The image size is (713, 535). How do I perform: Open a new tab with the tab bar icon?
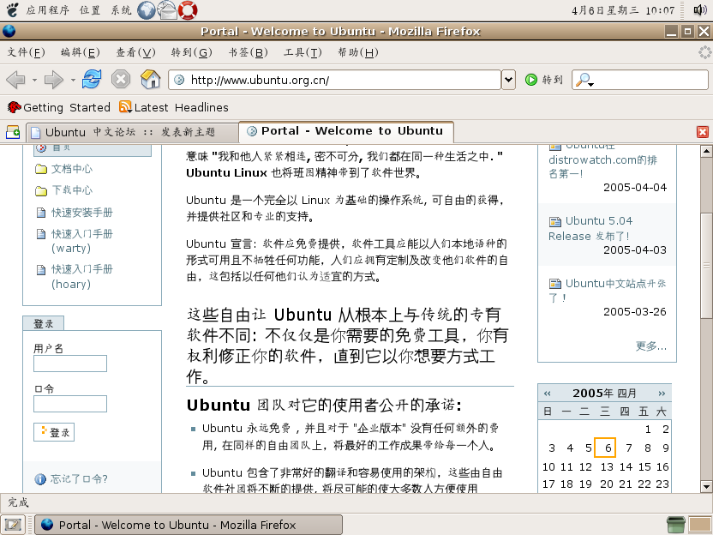13,132
